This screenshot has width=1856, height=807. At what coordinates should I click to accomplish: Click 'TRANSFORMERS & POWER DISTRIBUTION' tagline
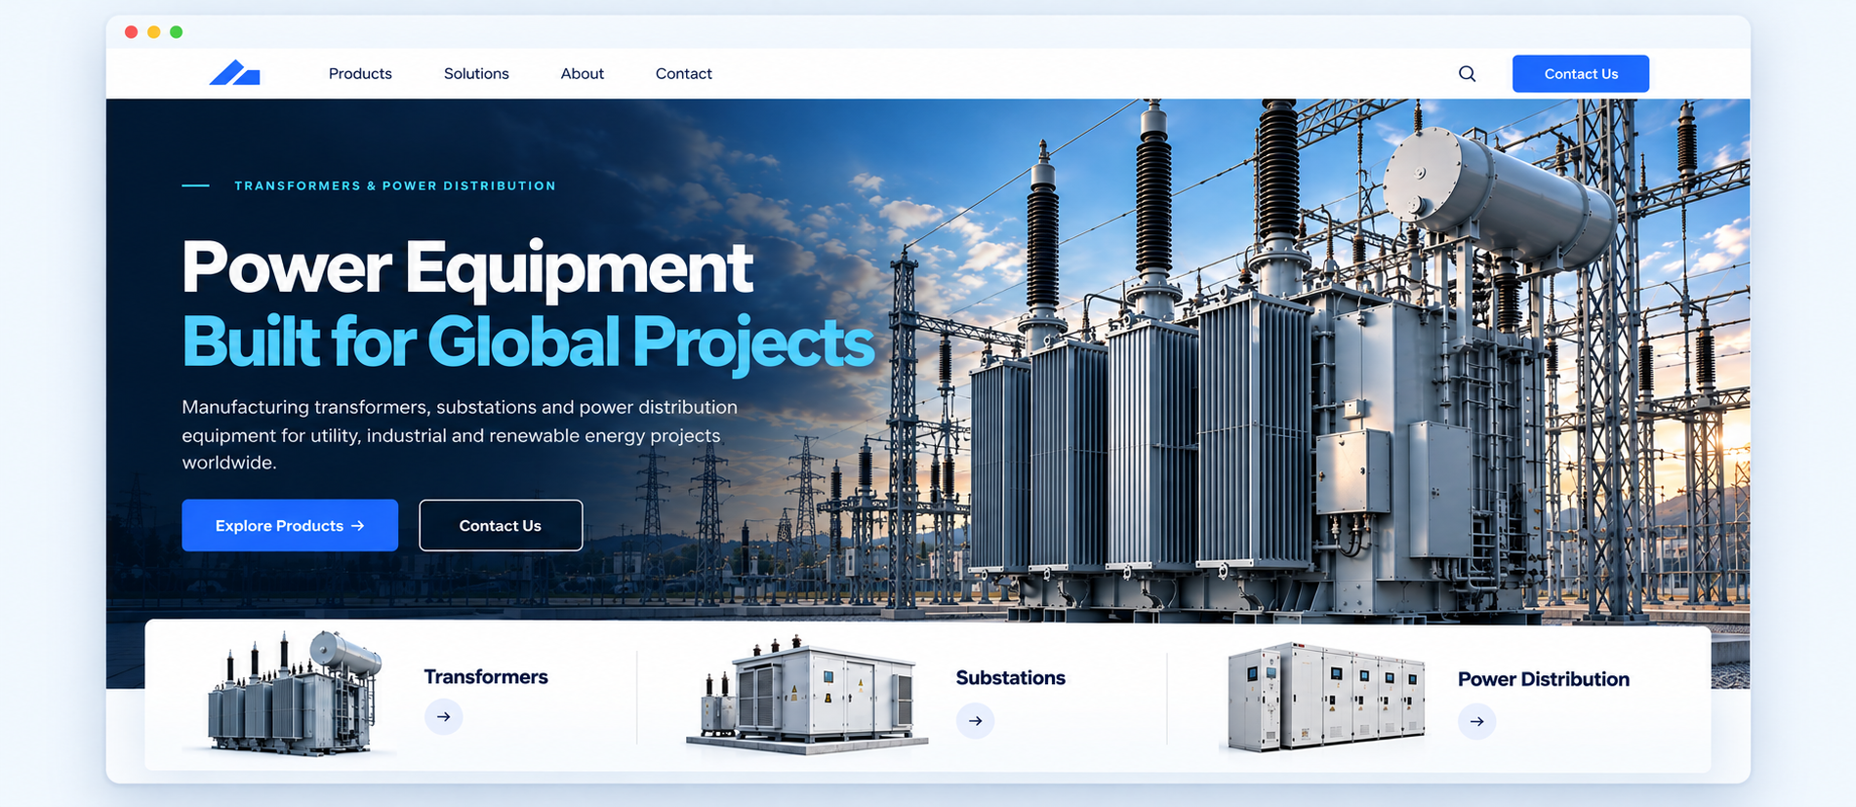395,185
